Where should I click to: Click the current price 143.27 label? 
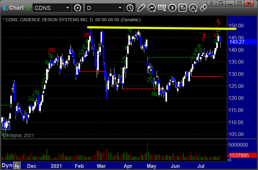point(242,42)
